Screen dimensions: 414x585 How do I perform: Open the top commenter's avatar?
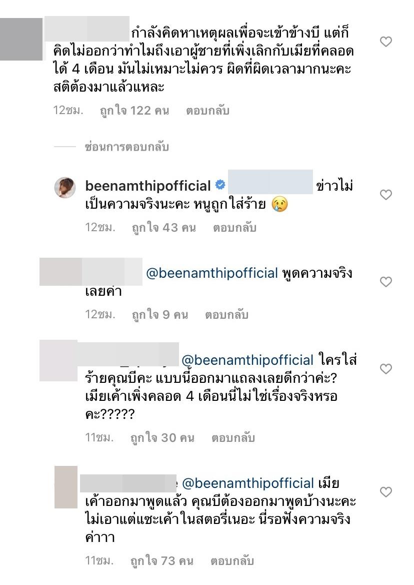21,39
